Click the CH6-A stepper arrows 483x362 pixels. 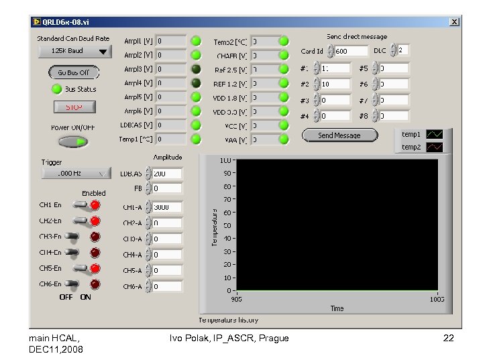point(148,286)
